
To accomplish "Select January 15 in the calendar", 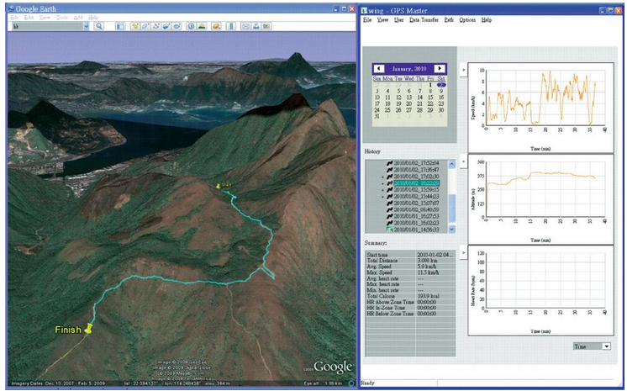I will pyautogui.click(x=430, y=98).
